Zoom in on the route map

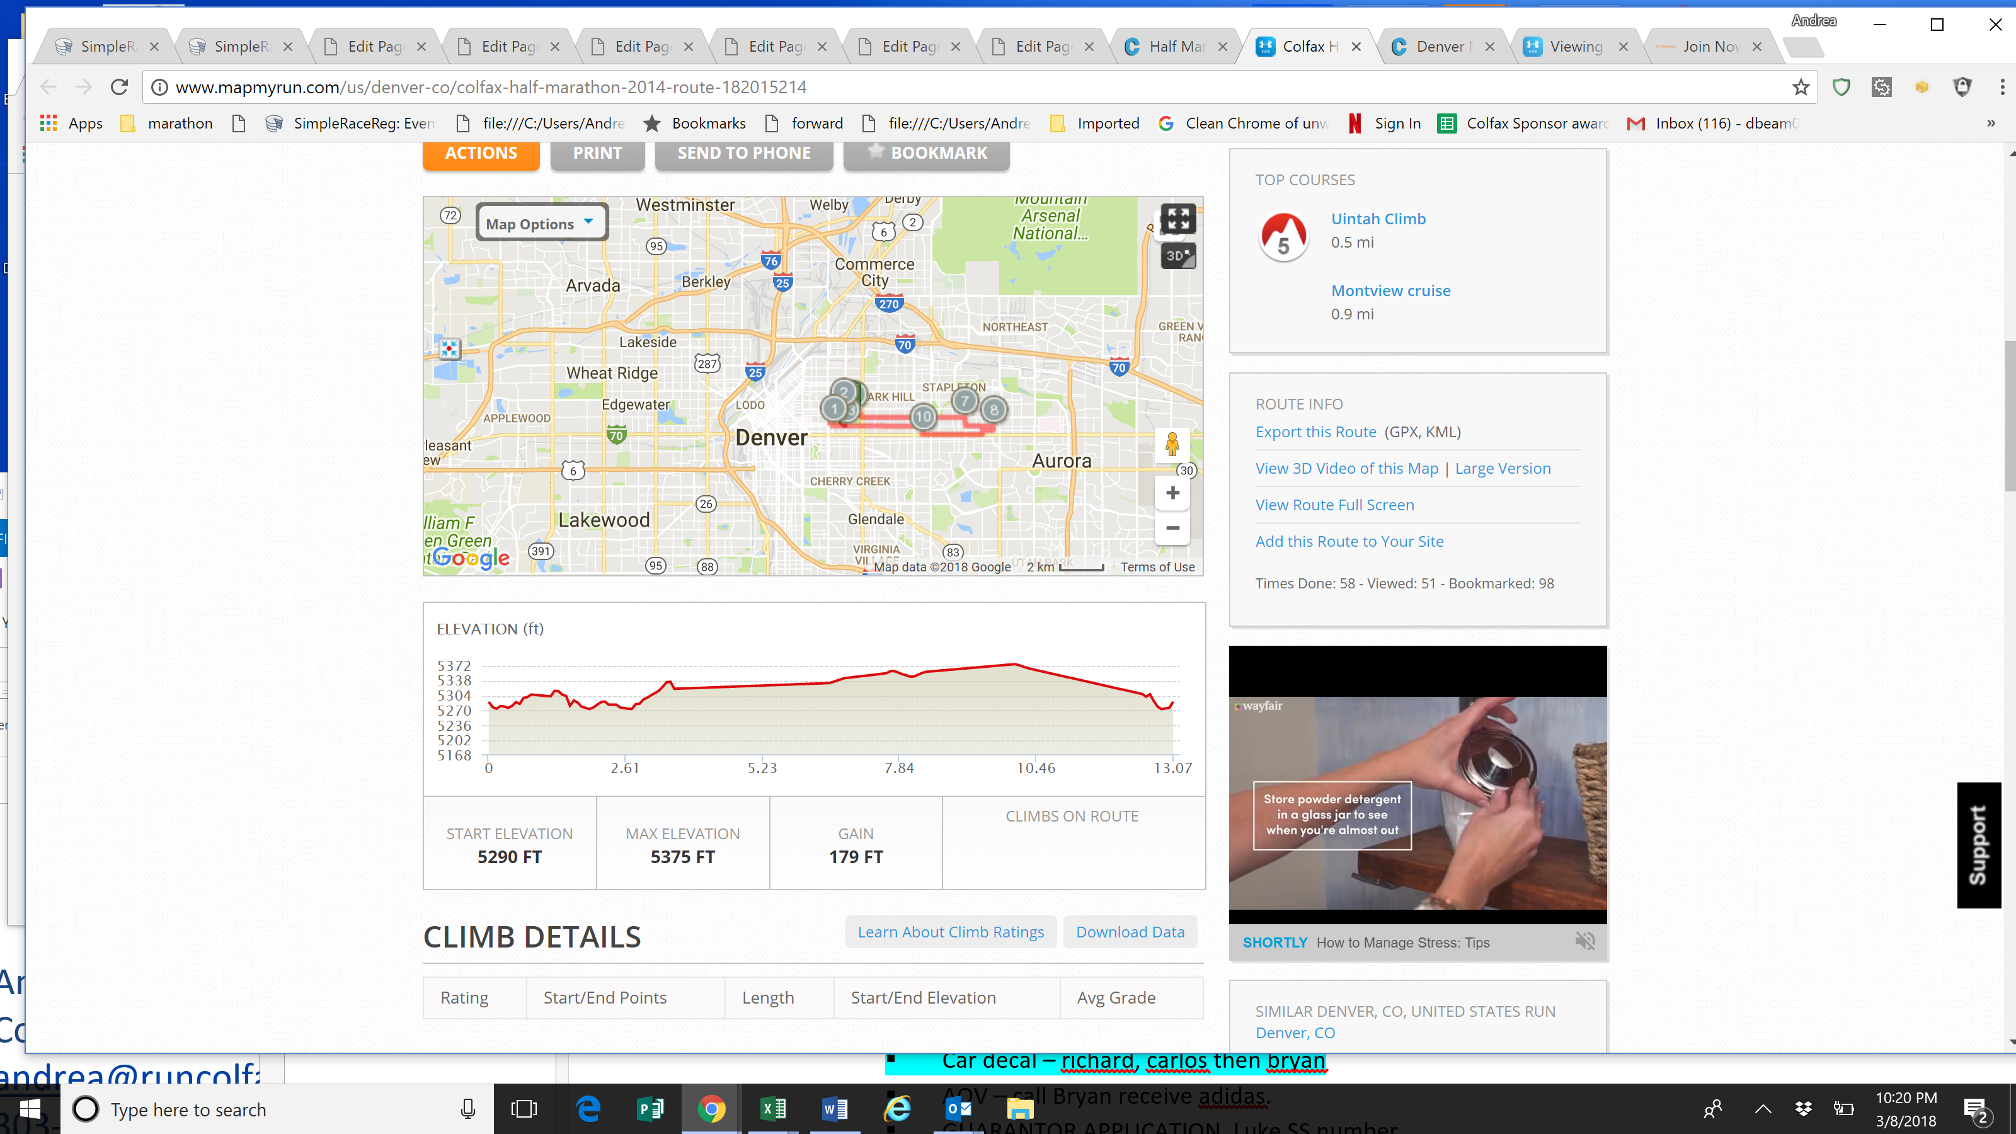[1172, 493]
